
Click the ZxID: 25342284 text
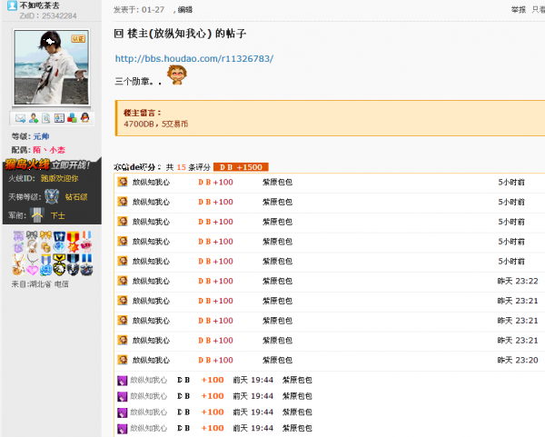point(48,15)
